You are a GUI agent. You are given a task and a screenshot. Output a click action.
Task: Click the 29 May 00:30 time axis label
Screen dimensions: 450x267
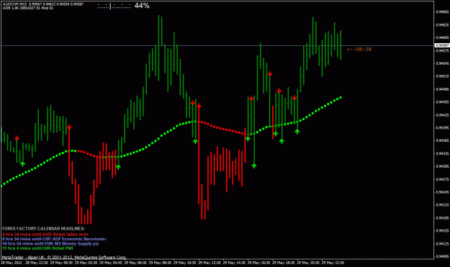(61, 263)
